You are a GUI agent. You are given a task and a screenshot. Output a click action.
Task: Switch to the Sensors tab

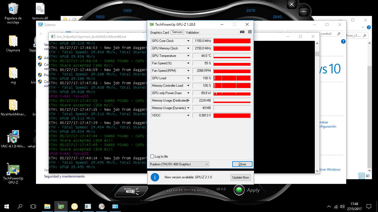(177, 32)
